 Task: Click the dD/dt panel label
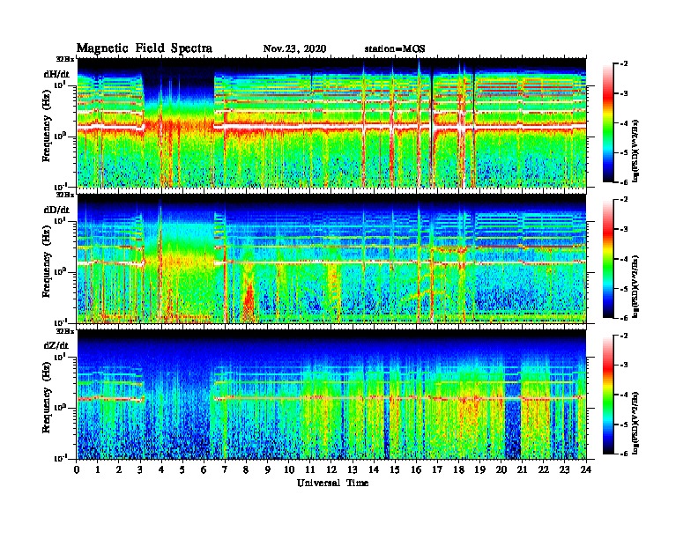[x=56, y=210]
